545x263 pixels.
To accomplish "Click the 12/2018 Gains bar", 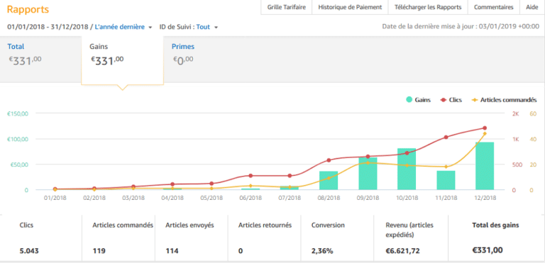I will (485, 166).
